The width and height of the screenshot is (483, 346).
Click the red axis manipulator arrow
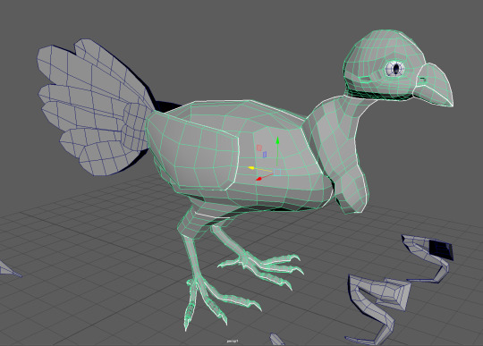259,179
